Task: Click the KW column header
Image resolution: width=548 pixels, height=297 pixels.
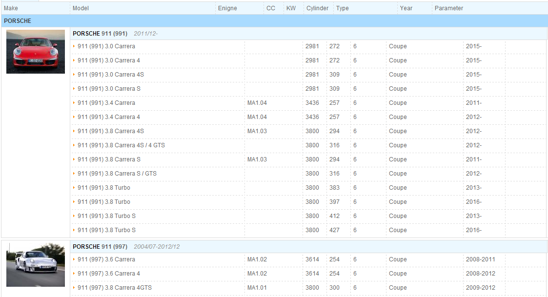Action: click(291, 8)
